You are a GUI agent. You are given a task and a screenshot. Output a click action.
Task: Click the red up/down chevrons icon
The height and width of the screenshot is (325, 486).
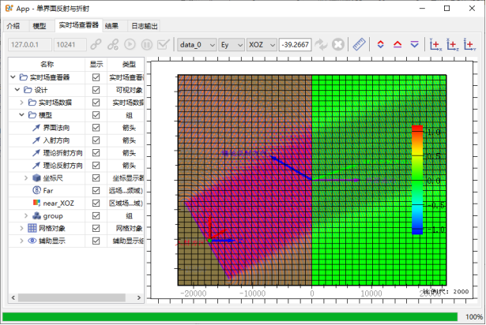tap(381, 45)
